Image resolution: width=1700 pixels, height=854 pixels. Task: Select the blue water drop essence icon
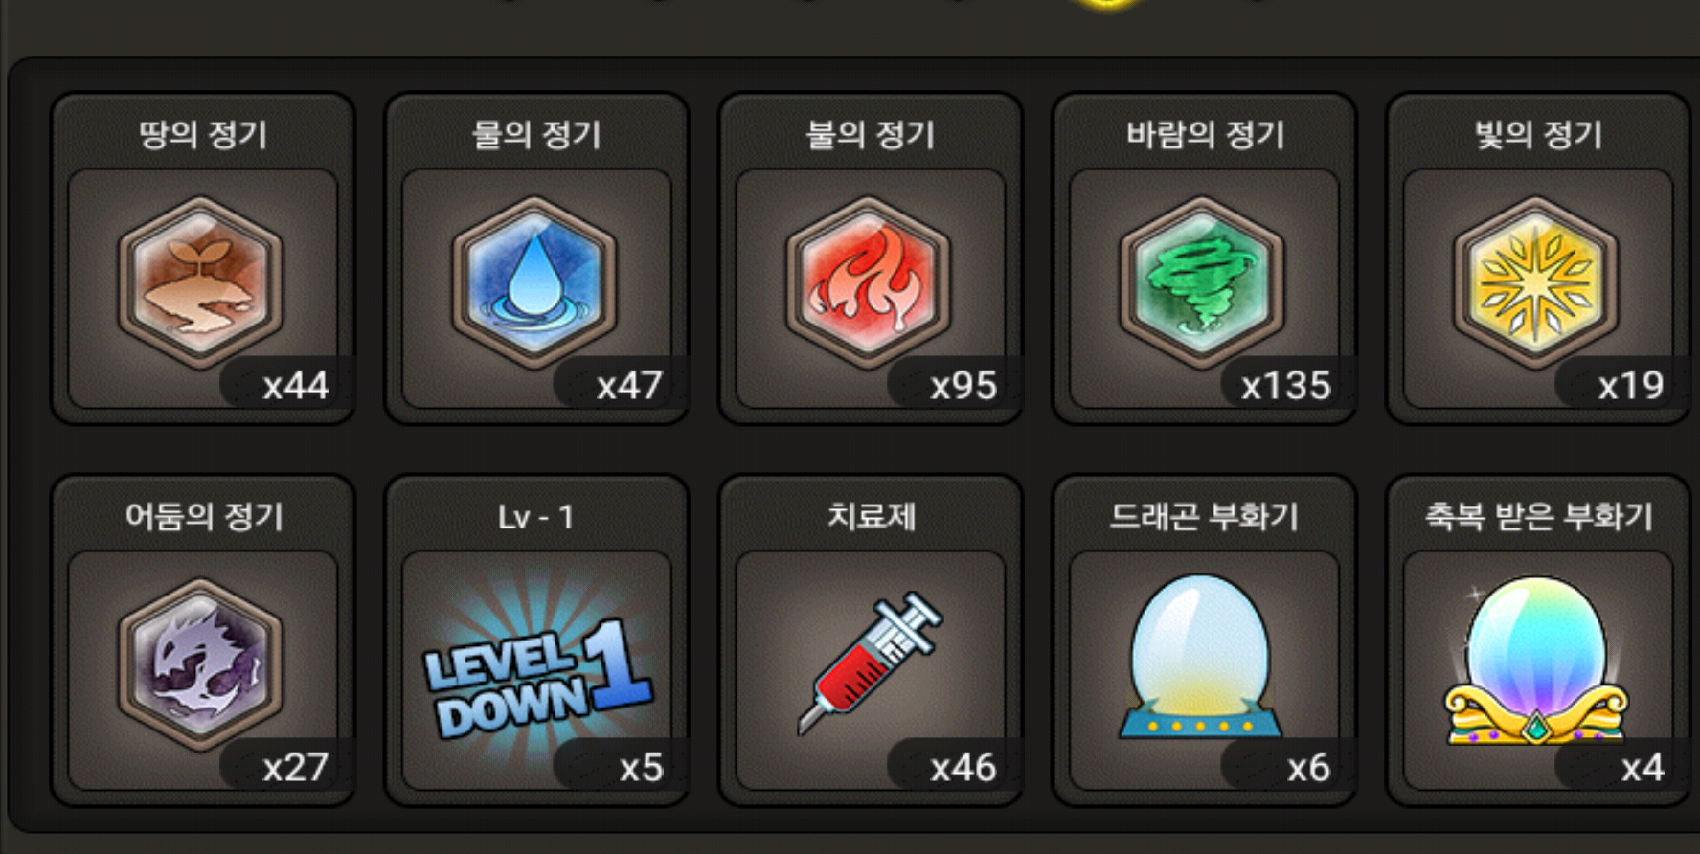click(534, 282)
